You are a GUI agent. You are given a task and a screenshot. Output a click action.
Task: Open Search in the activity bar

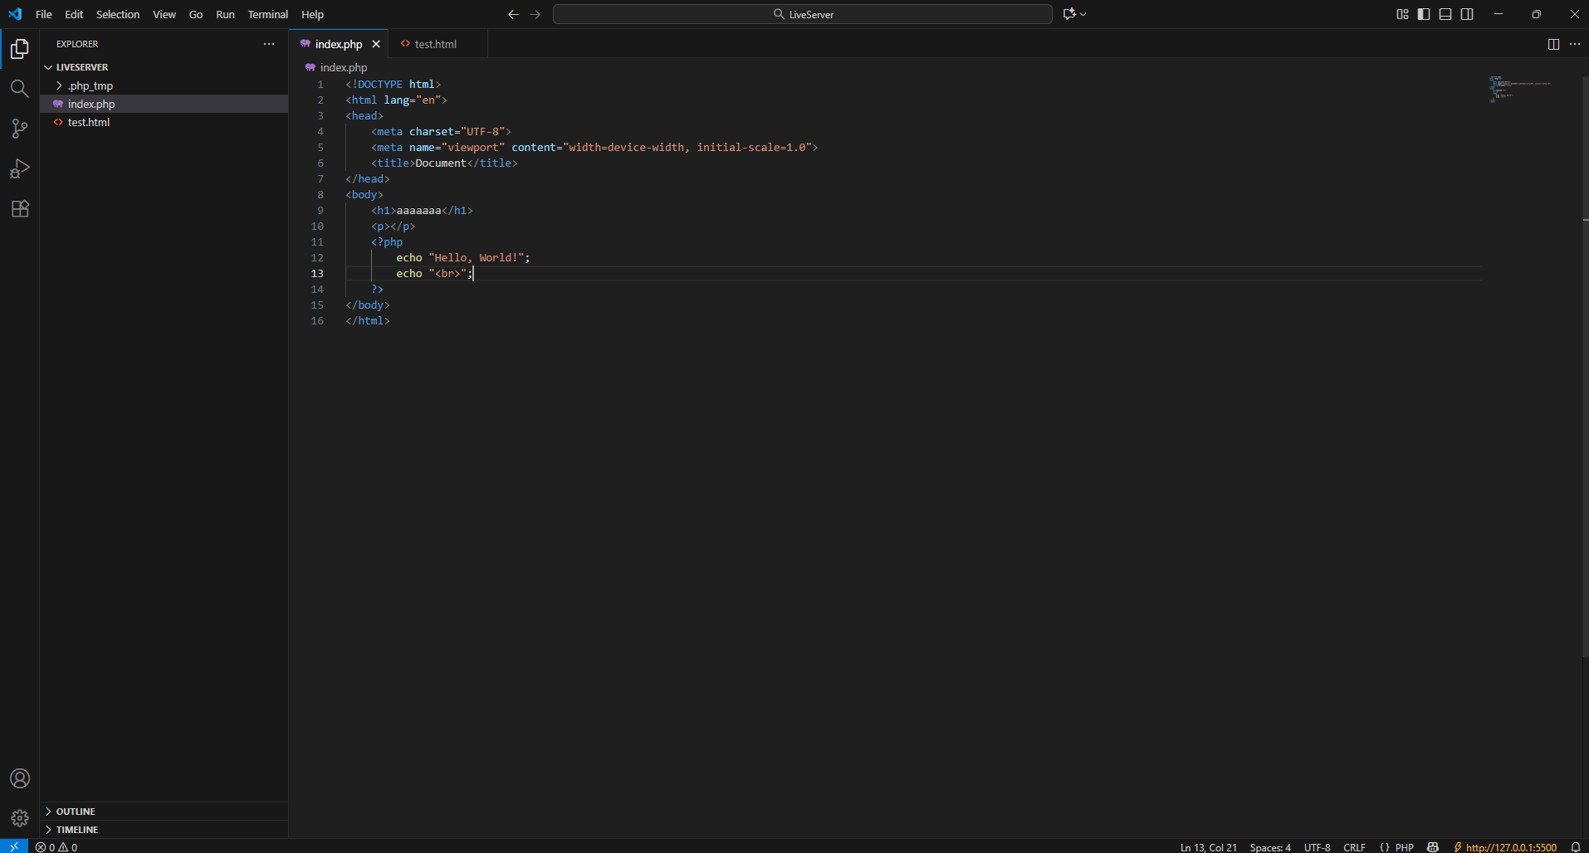coord(19,88)
